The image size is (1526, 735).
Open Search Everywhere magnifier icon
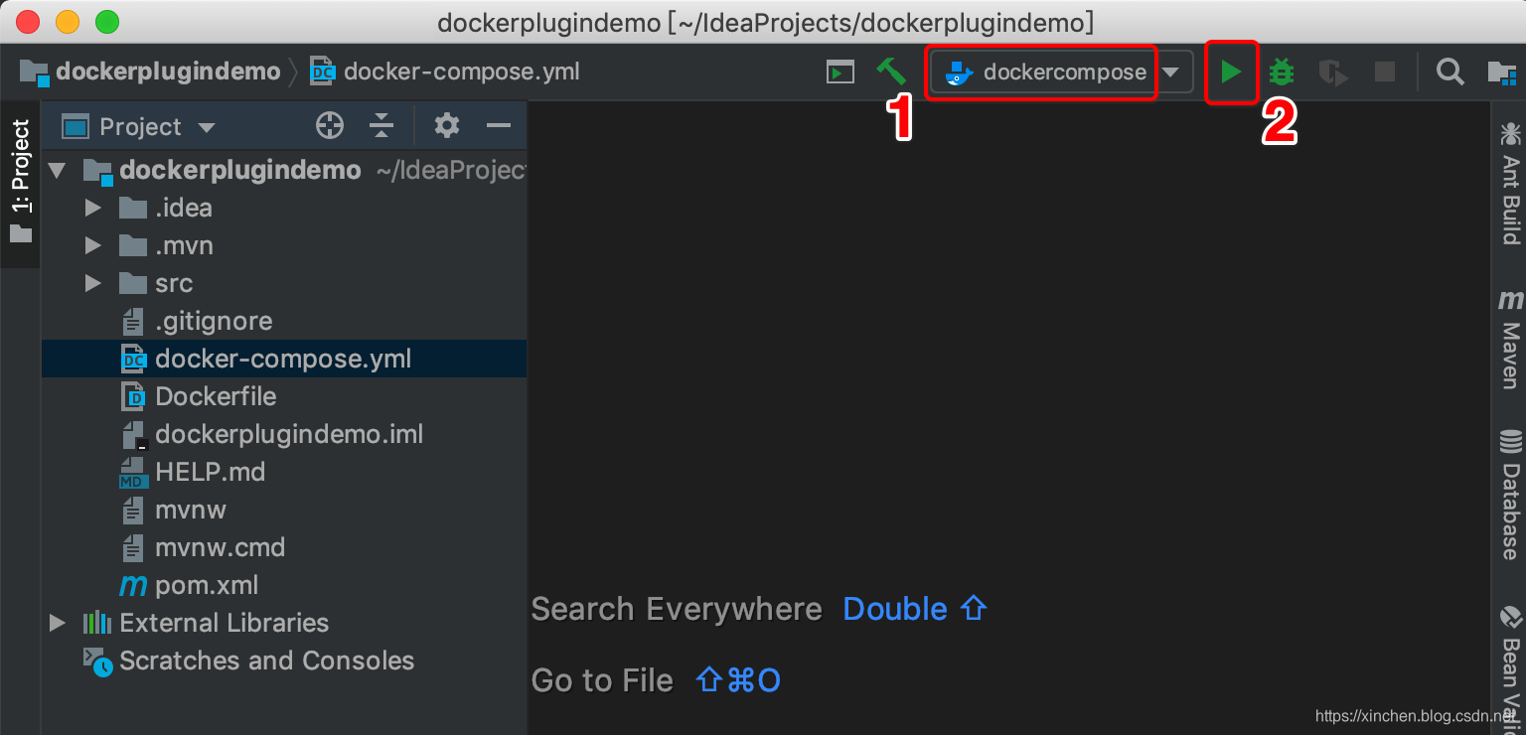(1450, 72)
